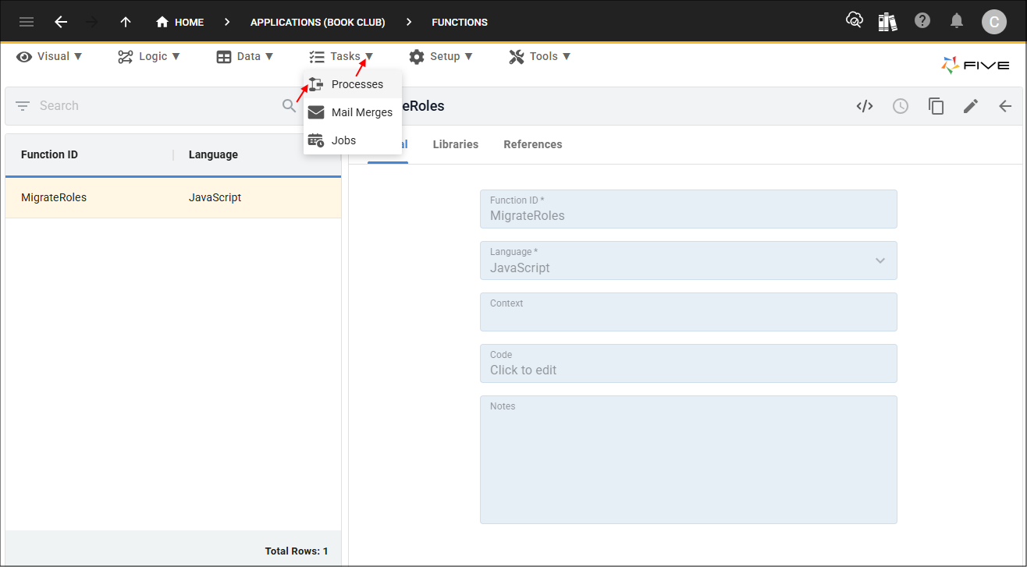The height and width of the screenshot is (567, 1027).
Task: Click the Five logo
Action: pos(975,66)
